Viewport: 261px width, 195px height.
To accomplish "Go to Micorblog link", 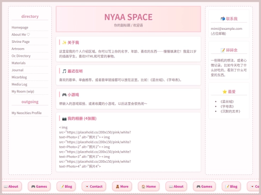I will point(19,77).
